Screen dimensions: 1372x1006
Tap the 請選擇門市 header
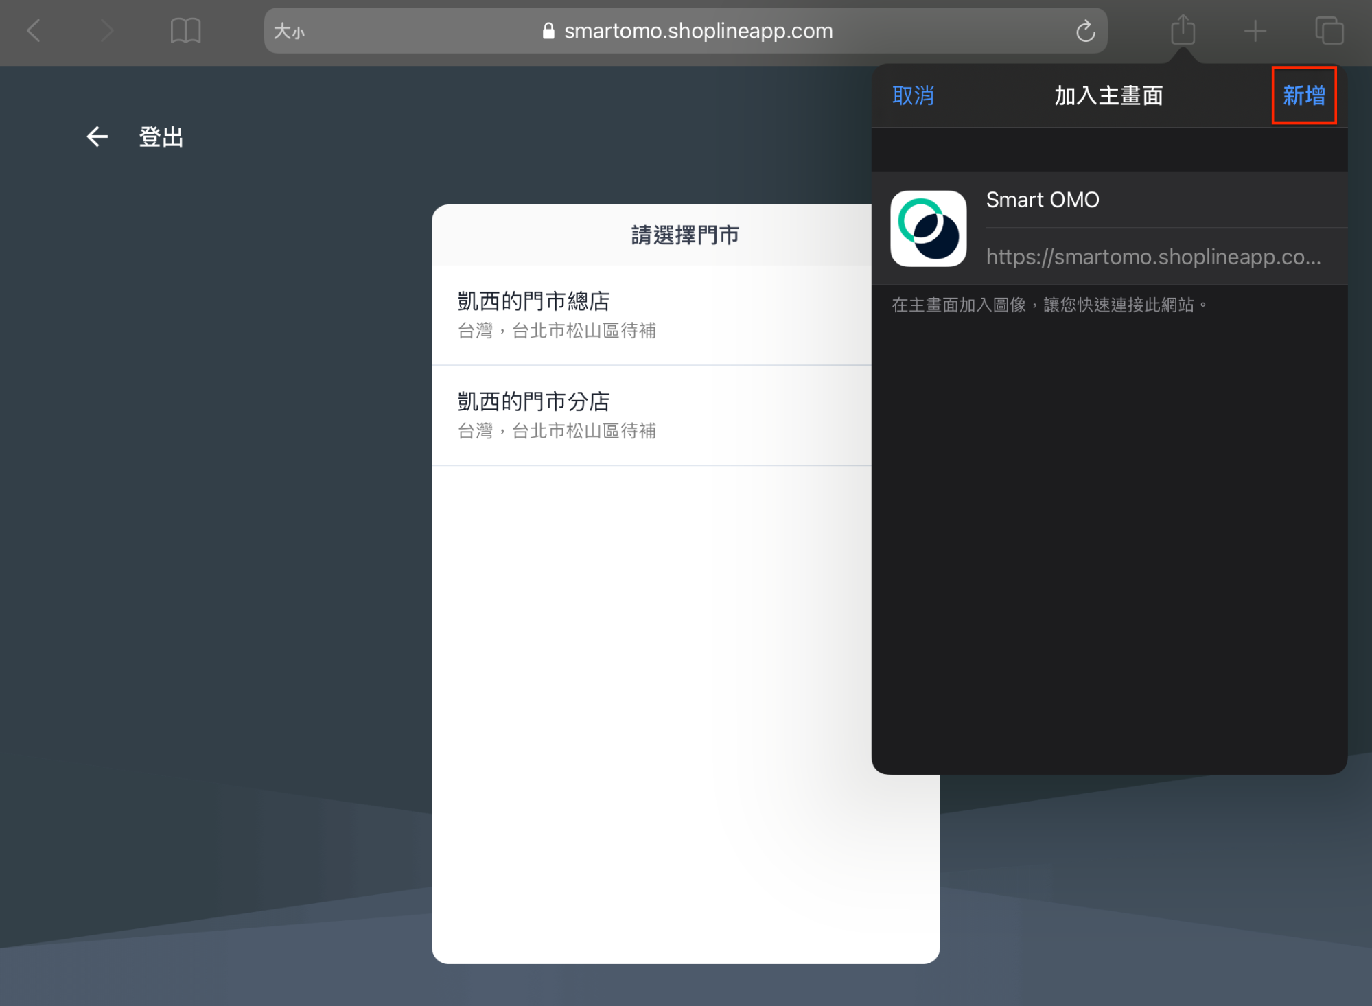click(x=685, y=235)
